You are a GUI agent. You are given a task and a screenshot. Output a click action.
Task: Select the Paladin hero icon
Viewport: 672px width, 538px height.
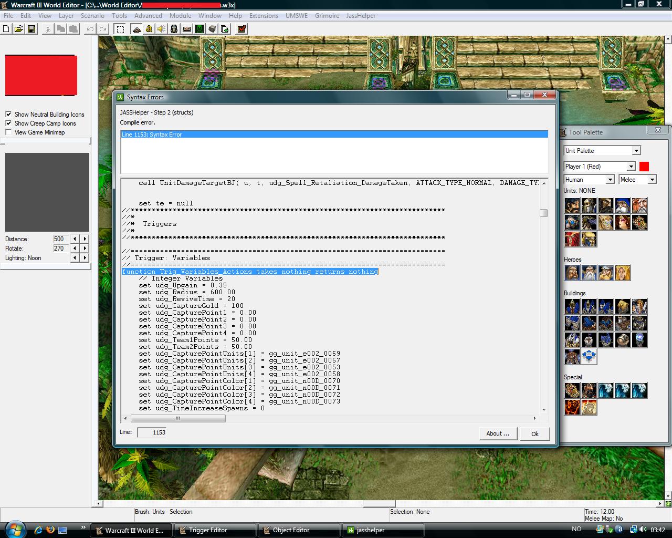click(572, 273)
